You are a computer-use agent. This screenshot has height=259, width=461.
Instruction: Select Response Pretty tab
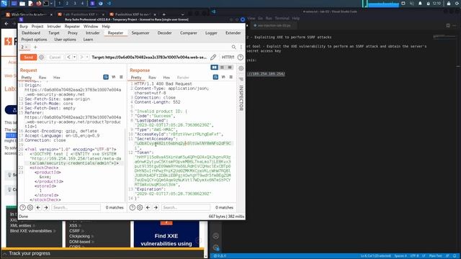tap(136, 78)
